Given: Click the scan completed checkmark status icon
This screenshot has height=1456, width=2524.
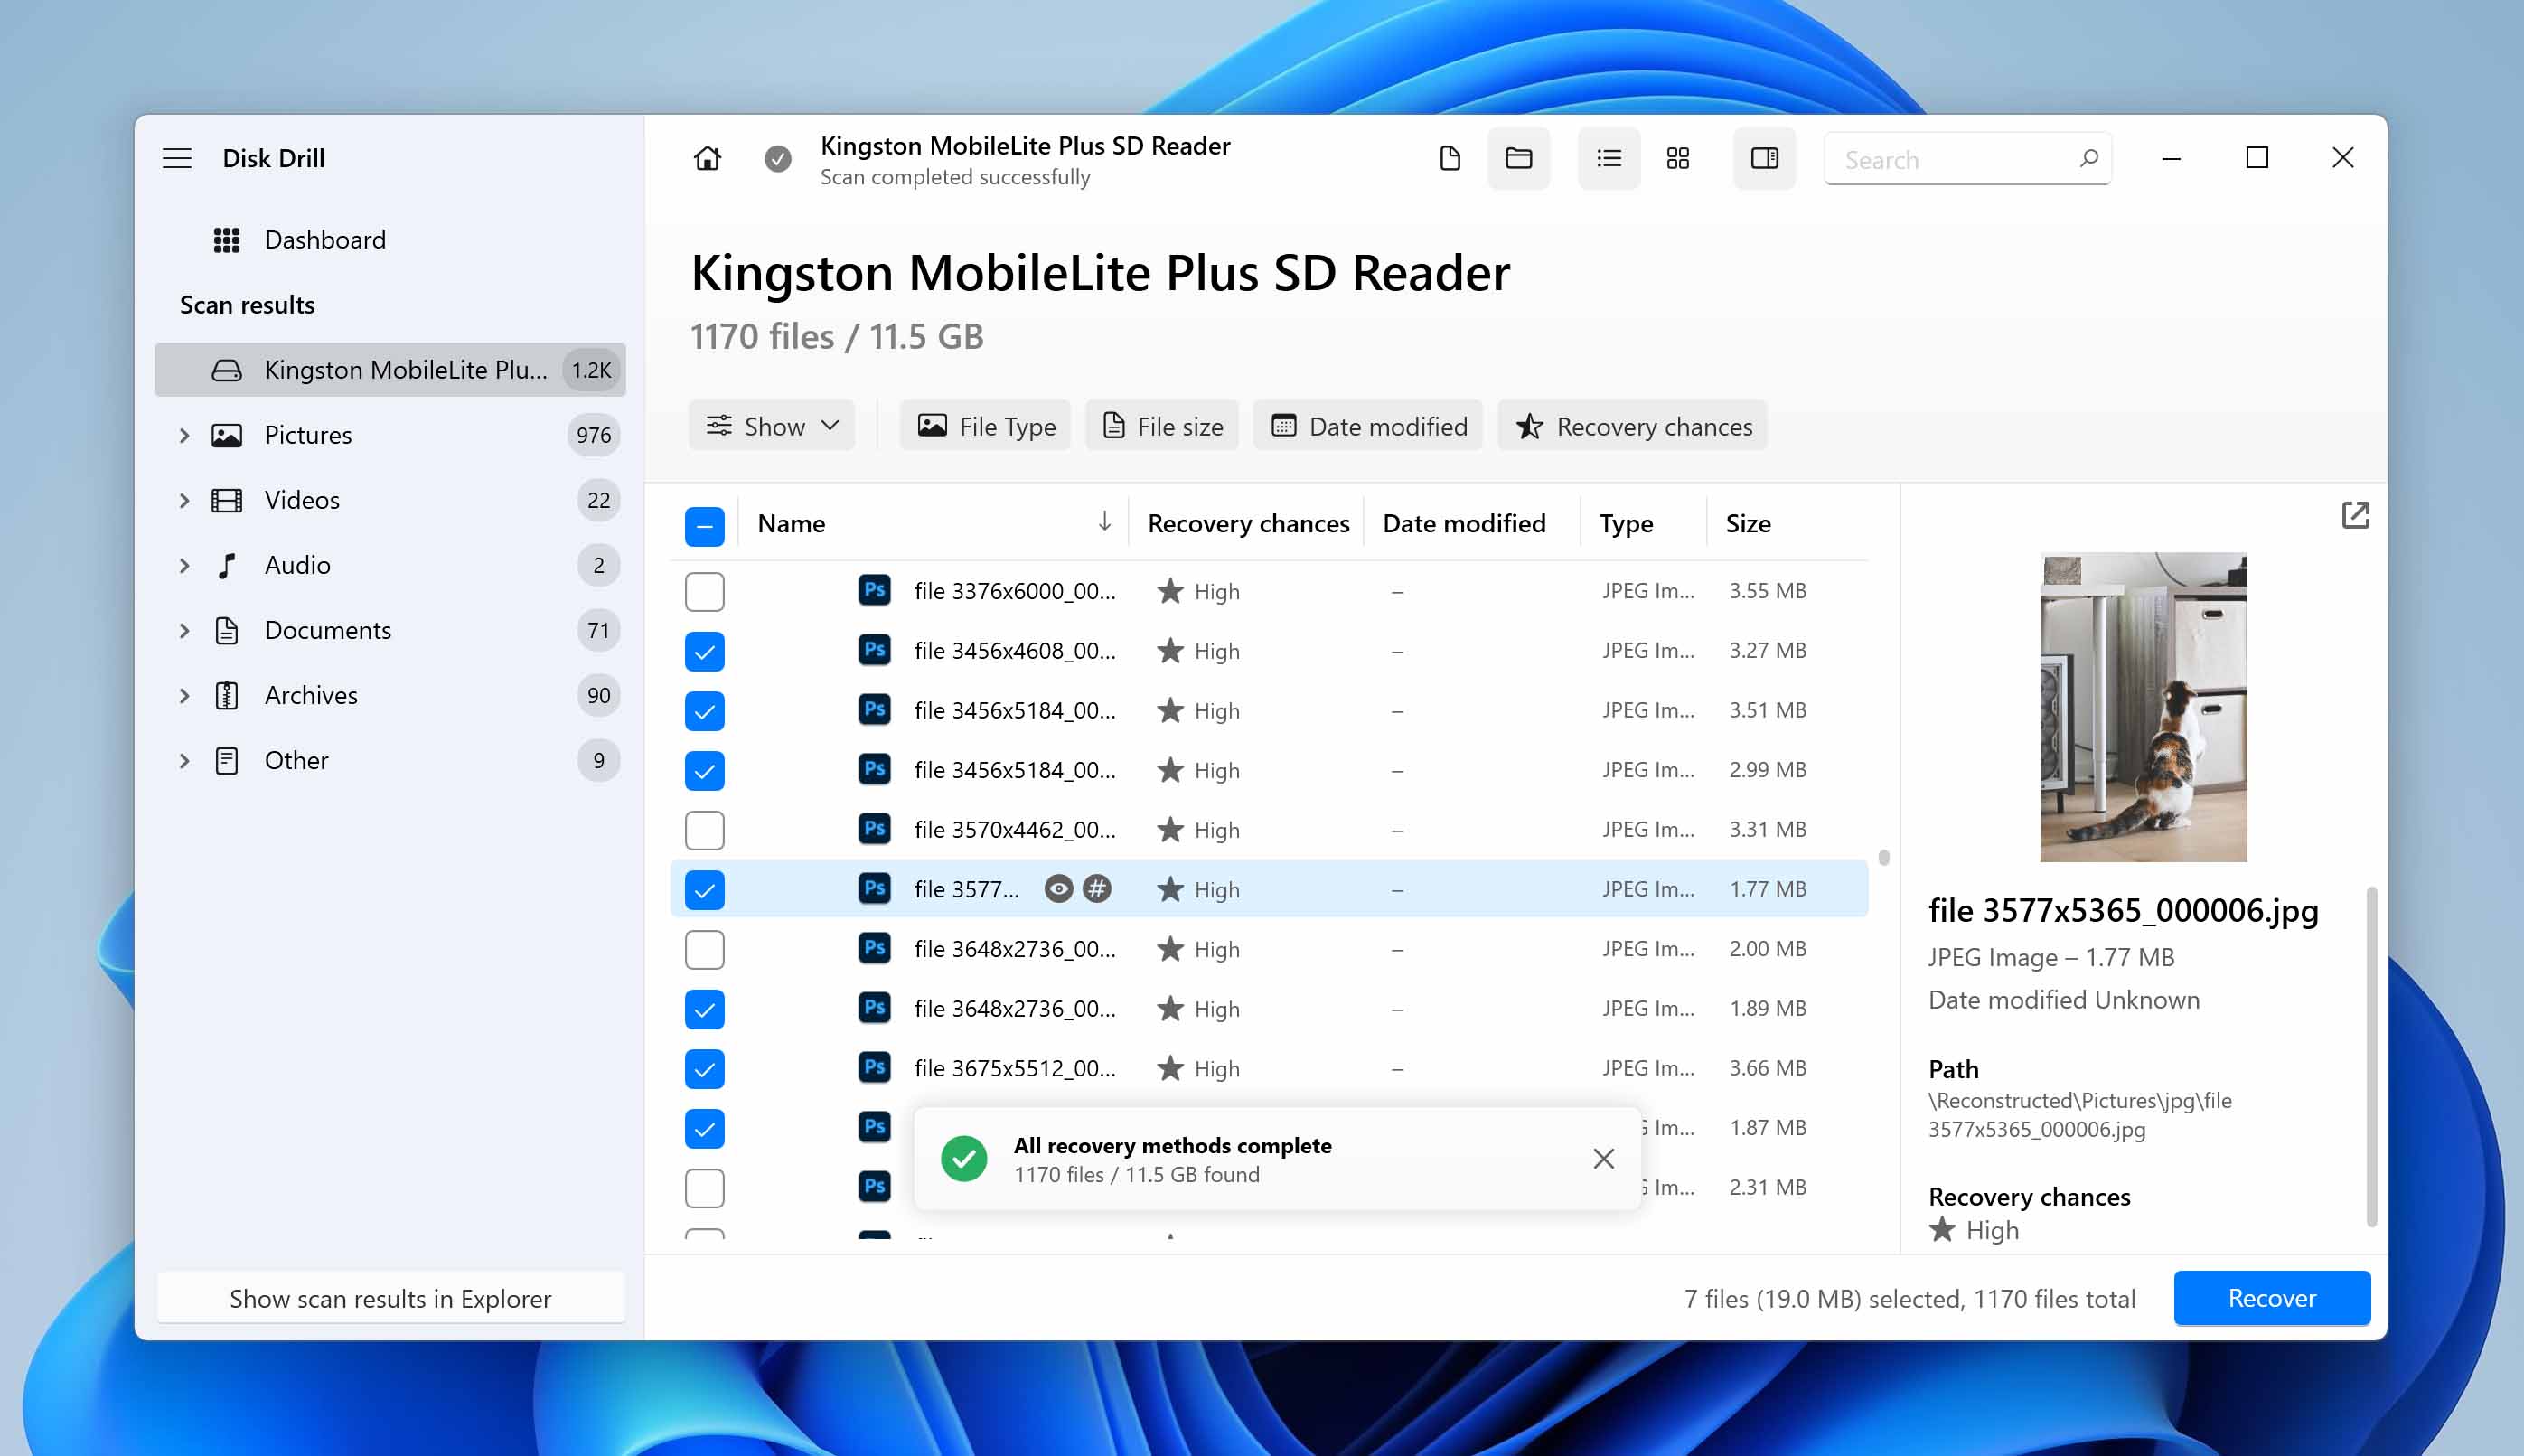Looking at the screenshot, I should pos(778,158).
